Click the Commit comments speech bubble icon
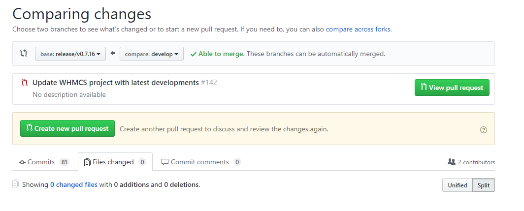This screenshot has height=211, width=524. [165, 162]
